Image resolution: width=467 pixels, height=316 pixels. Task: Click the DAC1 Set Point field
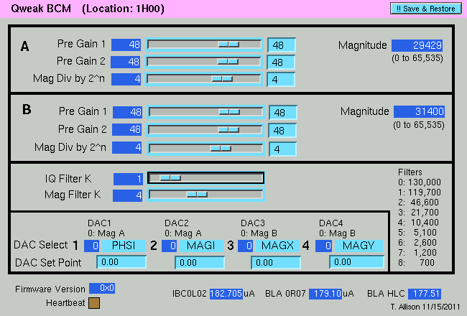click(121, 262)
